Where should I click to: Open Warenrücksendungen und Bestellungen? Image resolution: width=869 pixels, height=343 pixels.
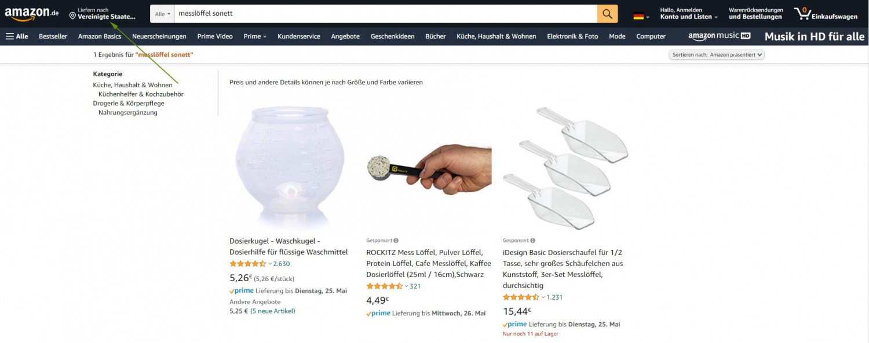pos(755,14)
